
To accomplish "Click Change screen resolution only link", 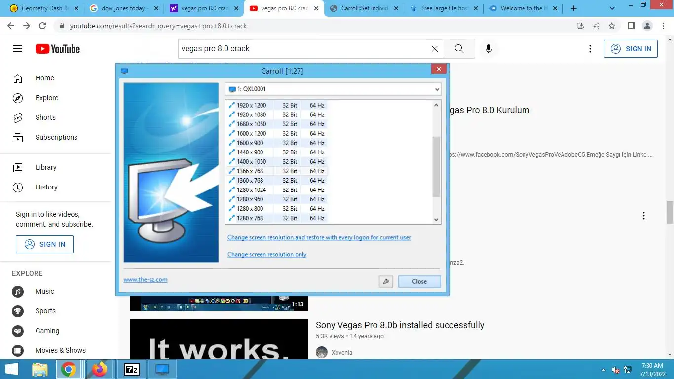I will click(267, 255).
